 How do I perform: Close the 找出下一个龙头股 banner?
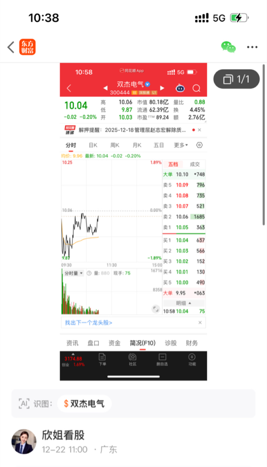tap(200, 323)
